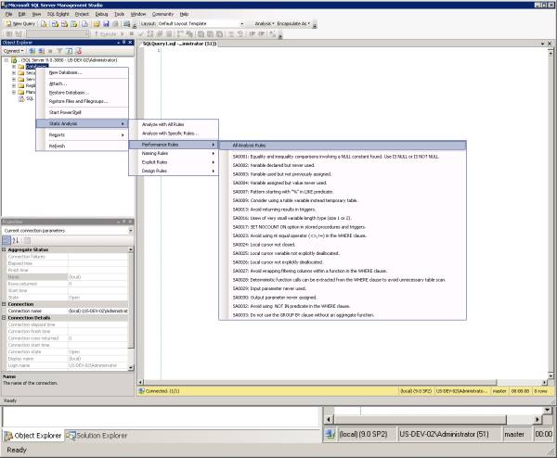Open the Design Rules submenu
This screenshot has width=557, height=458.
[x=174, y=171]
